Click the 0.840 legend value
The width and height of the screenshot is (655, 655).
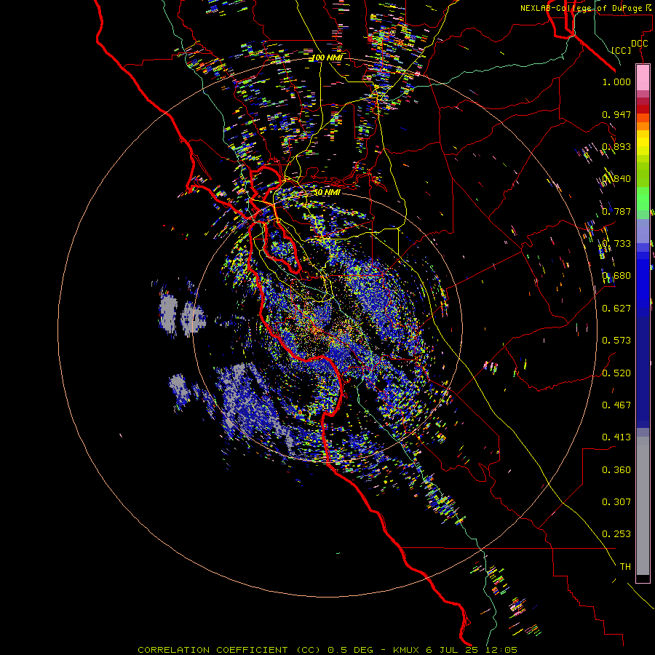coord(616,179)
